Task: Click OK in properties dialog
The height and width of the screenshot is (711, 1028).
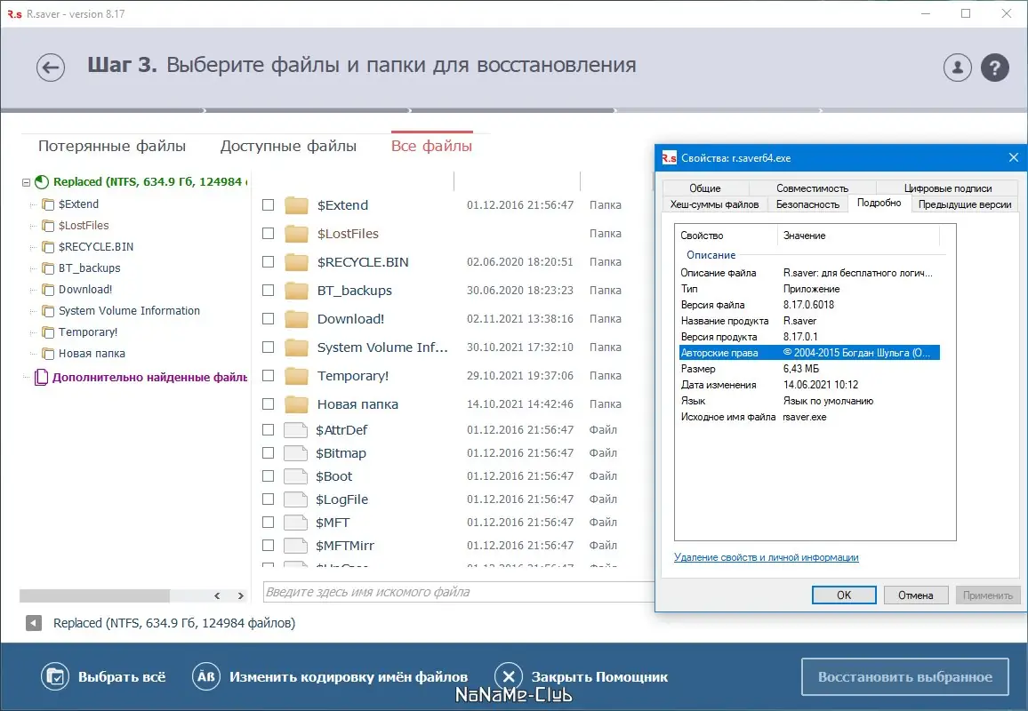Action: coord(844,595)
